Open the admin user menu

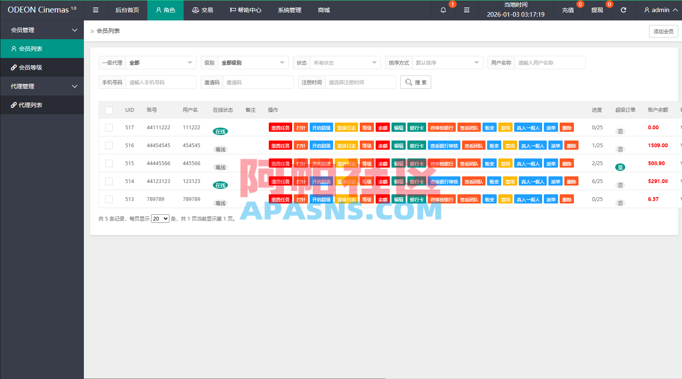[661, 10]
